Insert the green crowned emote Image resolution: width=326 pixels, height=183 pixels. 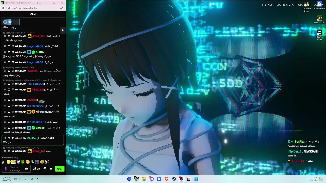(x=23, y=162)
